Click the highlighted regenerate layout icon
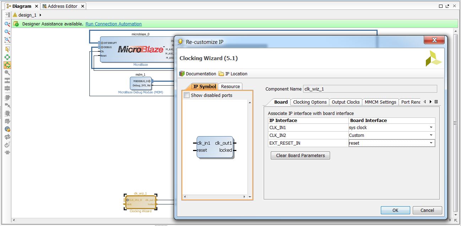Screen dimensions: 461x226 (x=7, y=65)
